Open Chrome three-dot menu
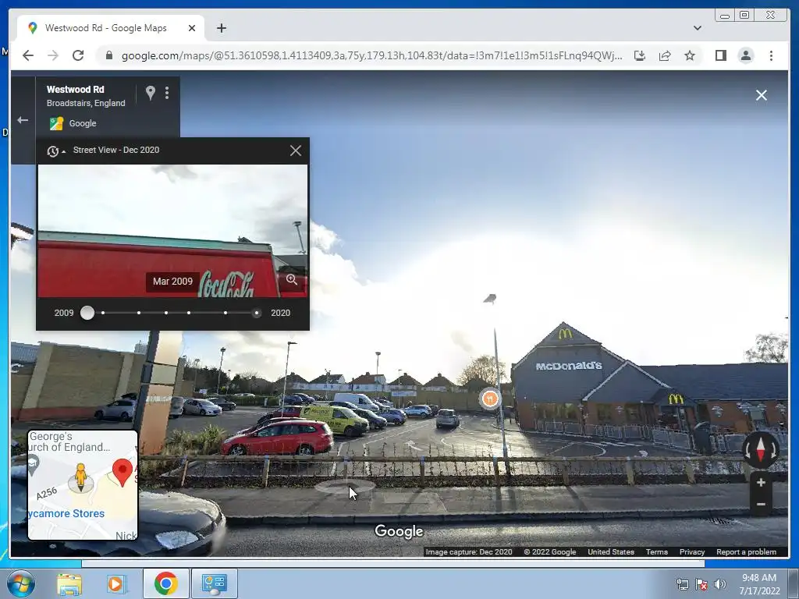Screen dimensions: 799x599 click(771, 55)
